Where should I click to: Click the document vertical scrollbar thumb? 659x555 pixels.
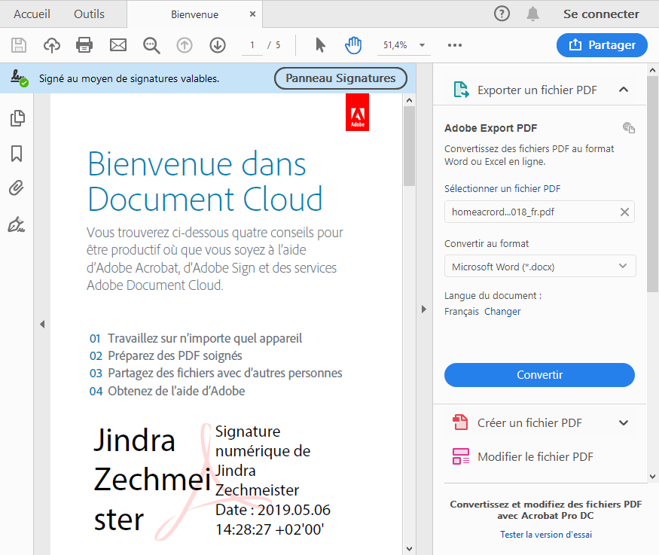click(409, 146)
